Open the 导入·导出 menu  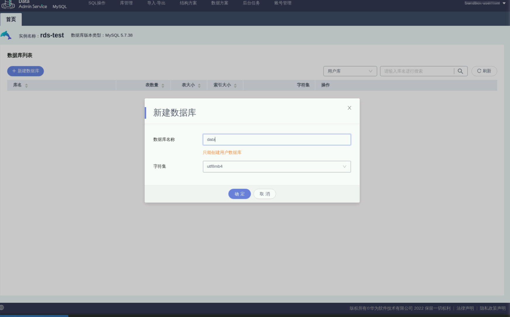tap(156, 3)
